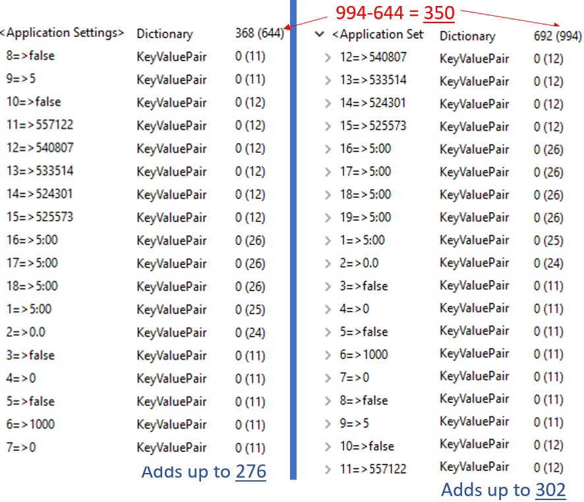Expand the 6=>1000 chevron in right pane

point(328,355)
